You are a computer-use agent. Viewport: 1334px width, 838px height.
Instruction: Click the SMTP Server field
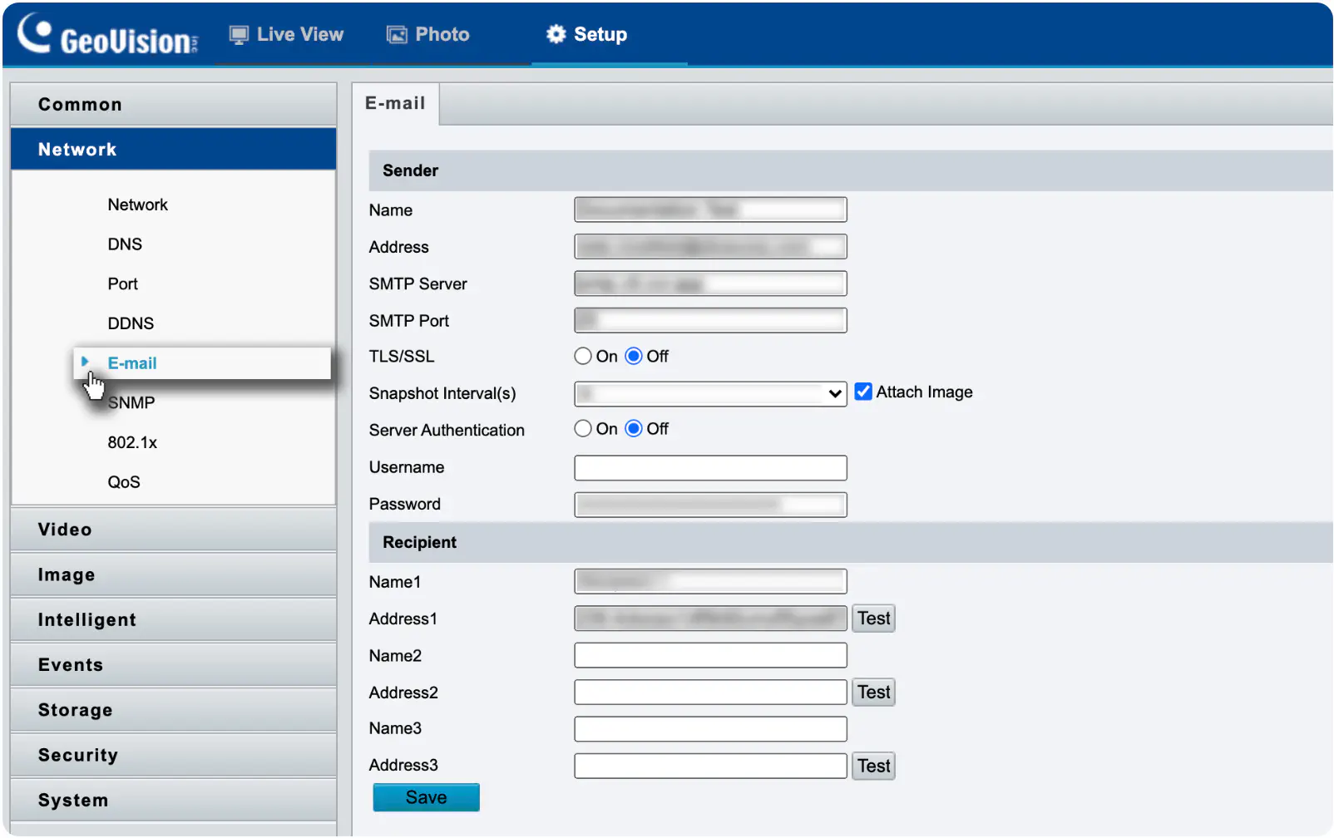710,283
